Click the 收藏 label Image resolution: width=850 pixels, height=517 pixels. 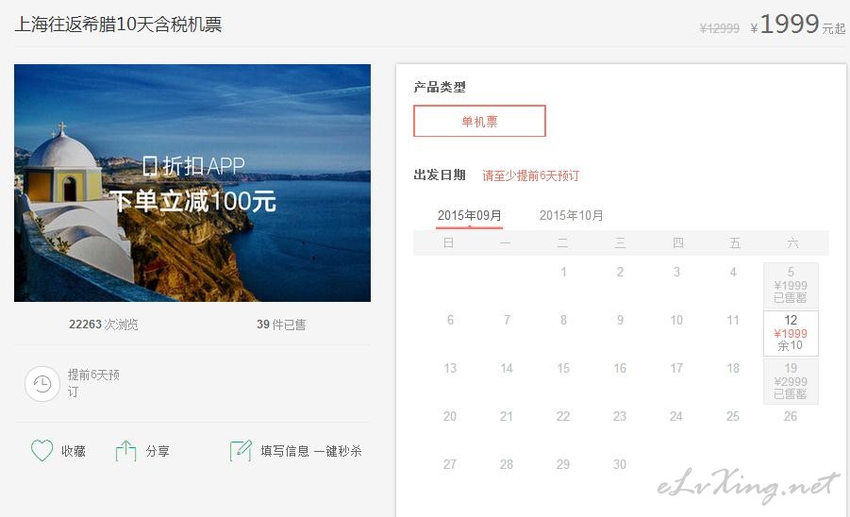coord(74,451)
